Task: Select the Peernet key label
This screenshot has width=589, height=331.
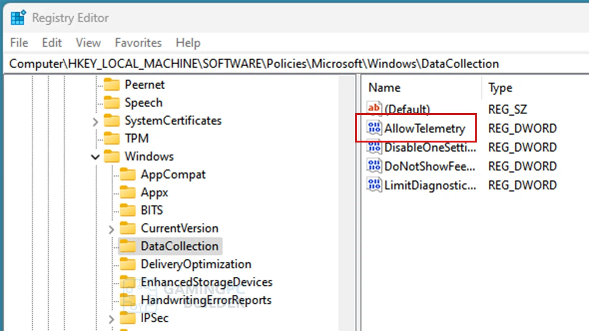Action: (x=144, y=85)
